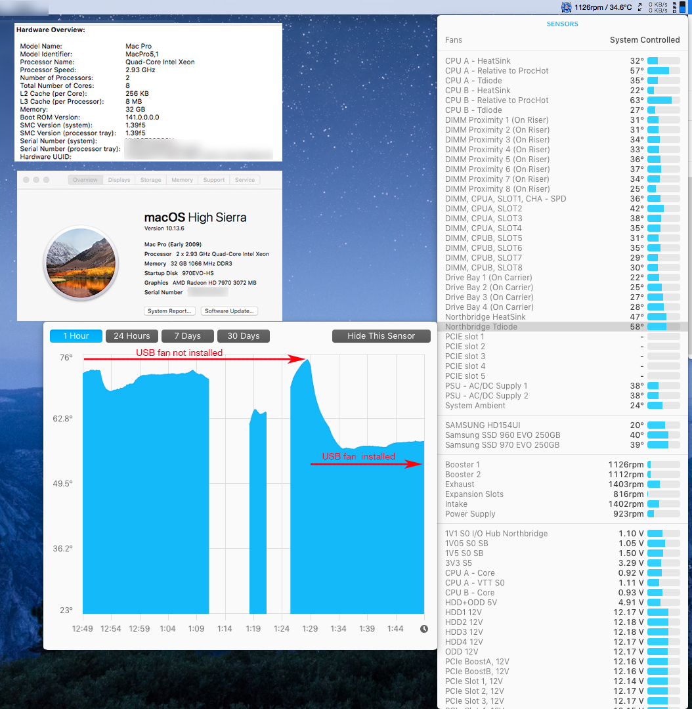
Task: Select the PCIE slot 5 sensor row
Action: [x=562, y=376]
